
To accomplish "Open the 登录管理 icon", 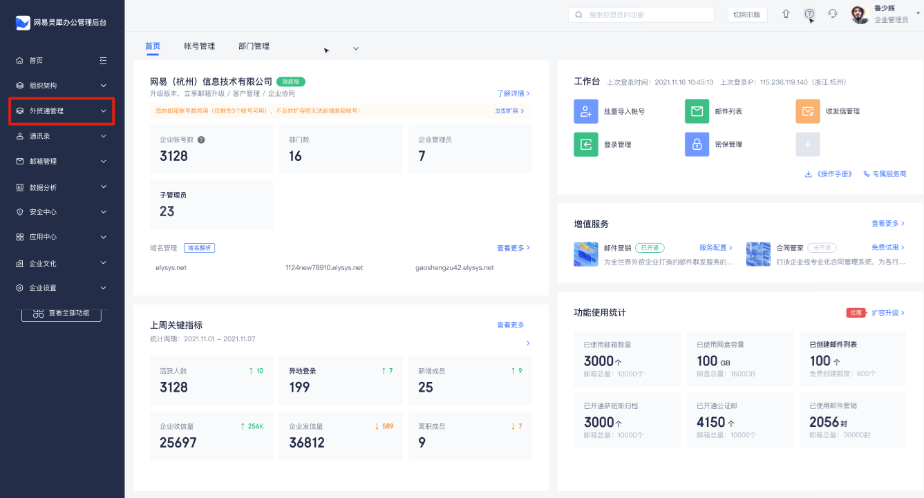I will coord(585,144).
